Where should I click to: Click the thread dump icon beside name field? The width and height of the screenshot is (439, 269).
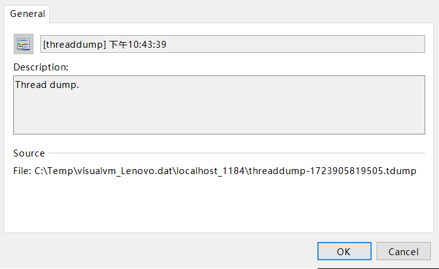coord(23,44)
